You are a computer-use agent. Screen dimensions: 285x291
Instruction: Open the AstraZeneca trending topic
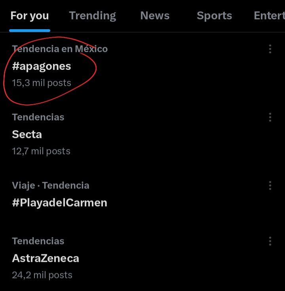click(x=46, y=259)
